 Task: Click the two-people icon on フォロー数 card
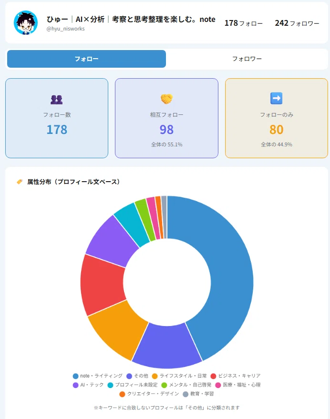[x=56, y=100]
